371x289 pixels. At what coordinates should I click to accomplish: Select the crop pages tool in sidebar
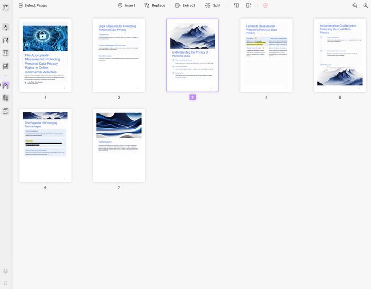click(x=6, y=98)
